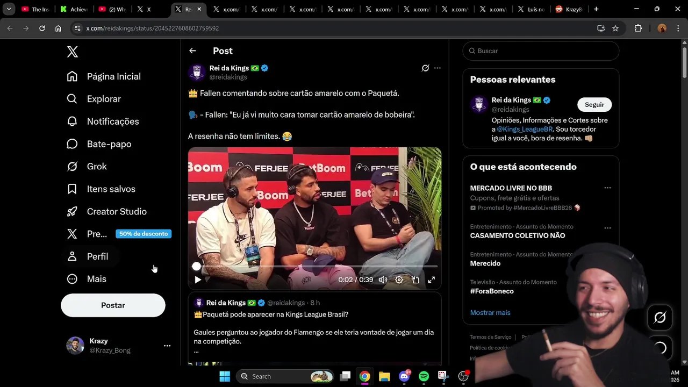Open the Premium 50% de desconto item
This screenshot has height=387, width=688.
pyautogui.click(x=118, y=234)
